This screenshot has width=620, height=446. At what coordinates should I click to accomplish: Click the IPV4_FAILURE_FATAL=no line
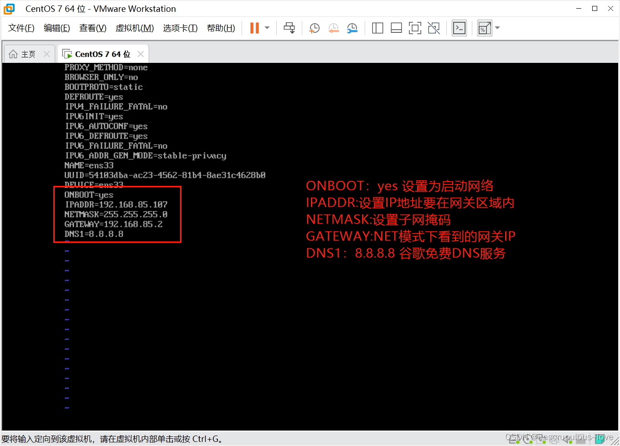click(x=116, y=107)
